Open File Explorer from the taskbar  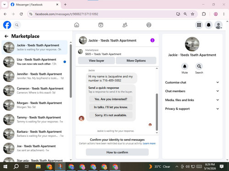38,166
